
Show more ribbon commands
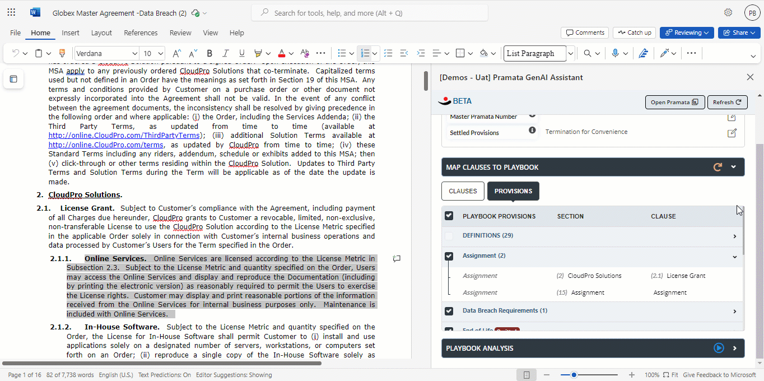click(692, 53)
